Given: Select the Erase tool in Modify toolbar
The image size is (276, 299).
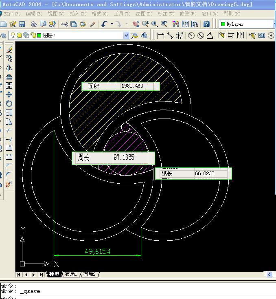Looking at the screenshot, I should point(9,50).
